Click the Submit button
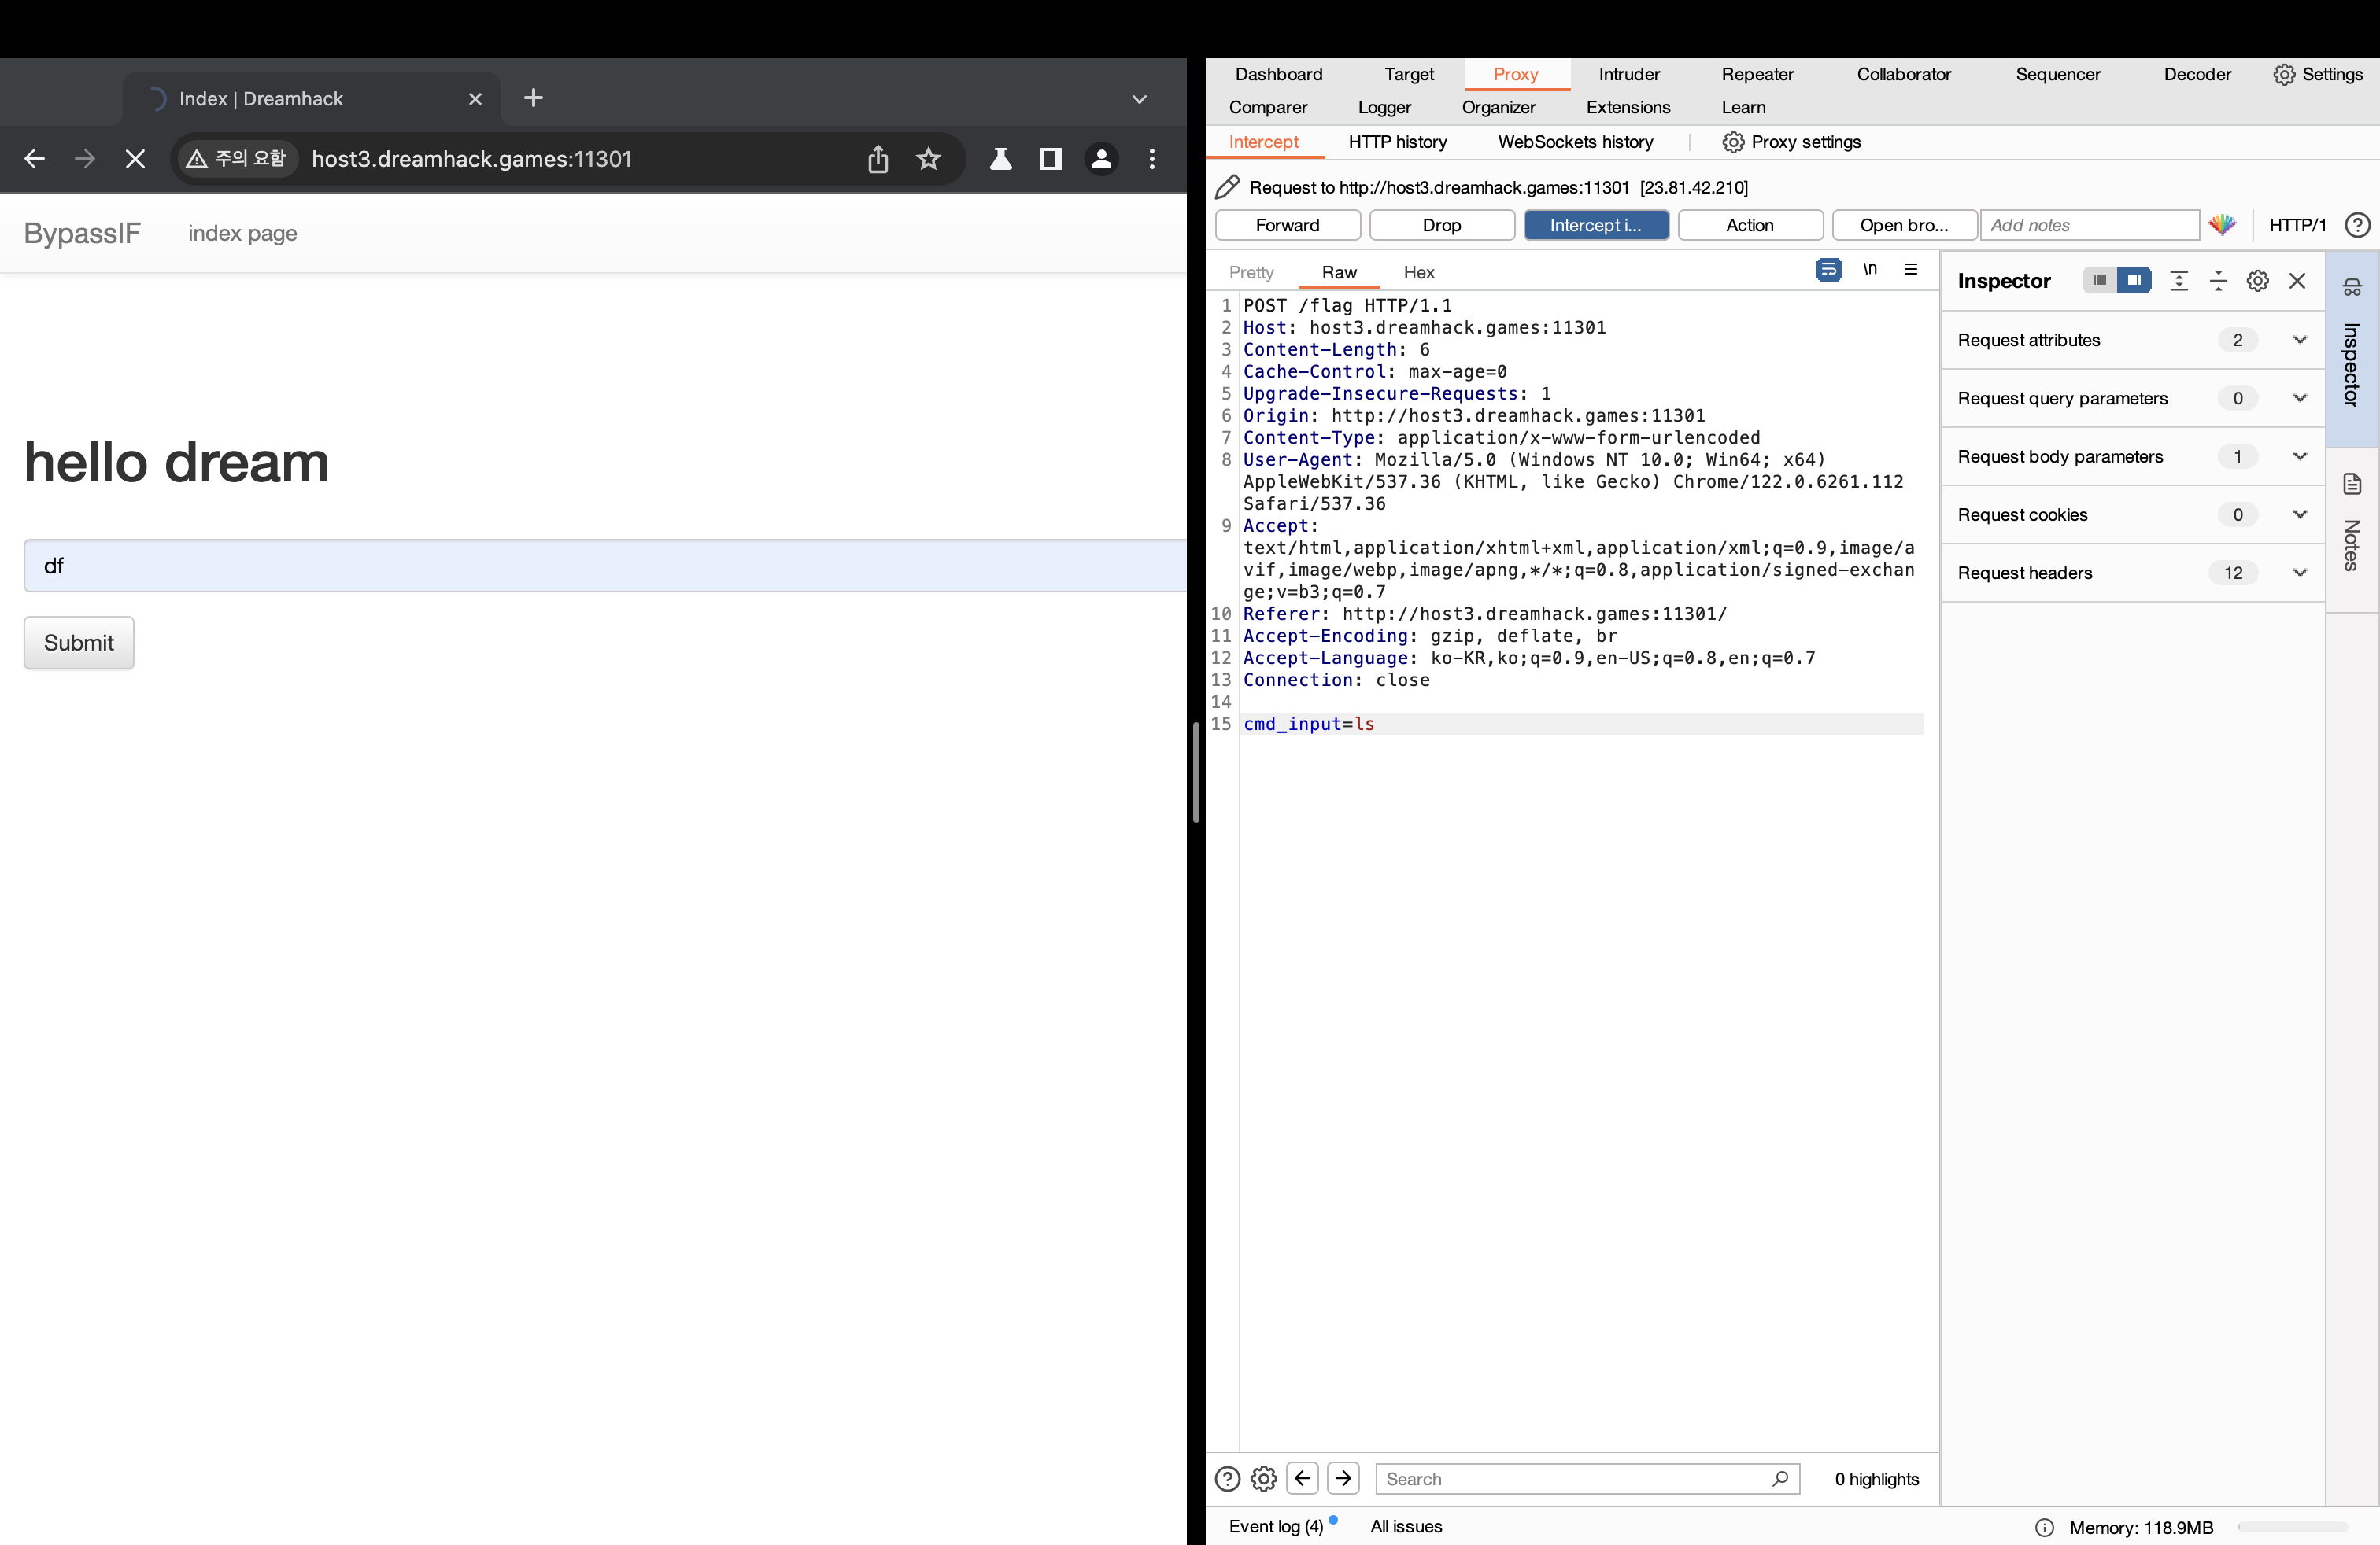This screenshot has height=1545, width=2380. 79,643
